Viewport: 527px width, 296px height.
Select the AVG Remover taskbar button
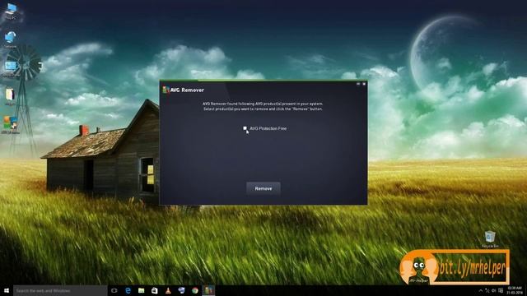click(208, 290)
